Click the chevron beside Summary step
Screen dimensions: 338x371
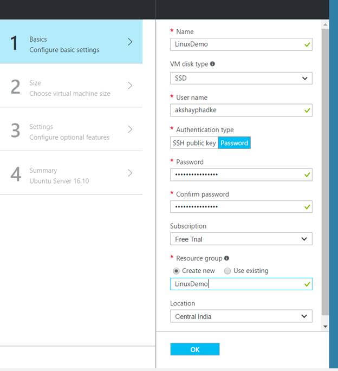[130, 173]
